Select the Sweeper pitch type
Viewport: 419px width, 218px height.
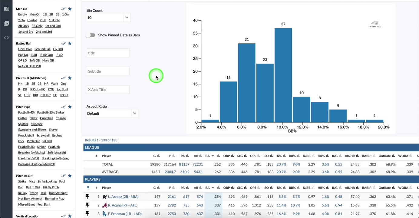(37, 124)
